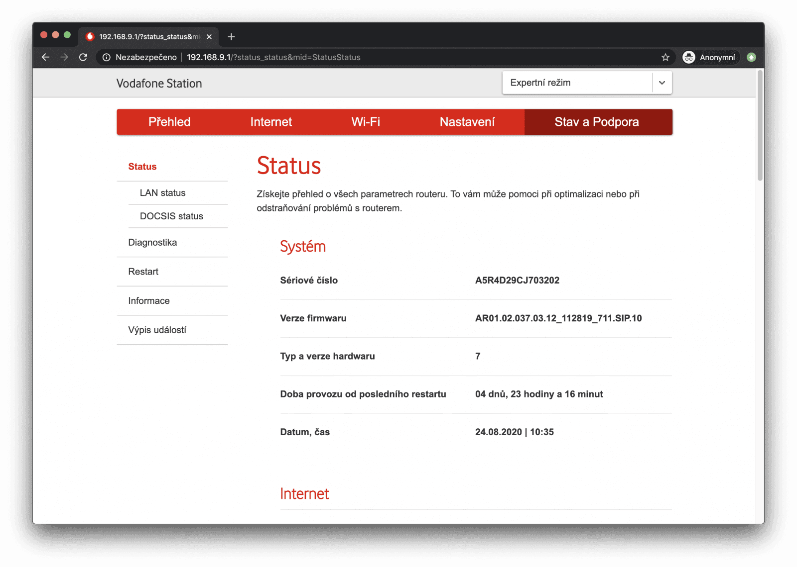This screenshot has height=567, width=797.
Task: Bookmark this page with the star icon
Action: 665,57
